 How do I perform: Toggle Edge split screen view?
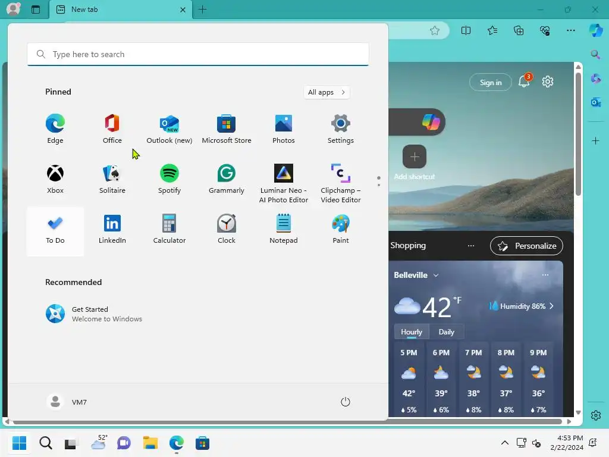pos(466,30)
